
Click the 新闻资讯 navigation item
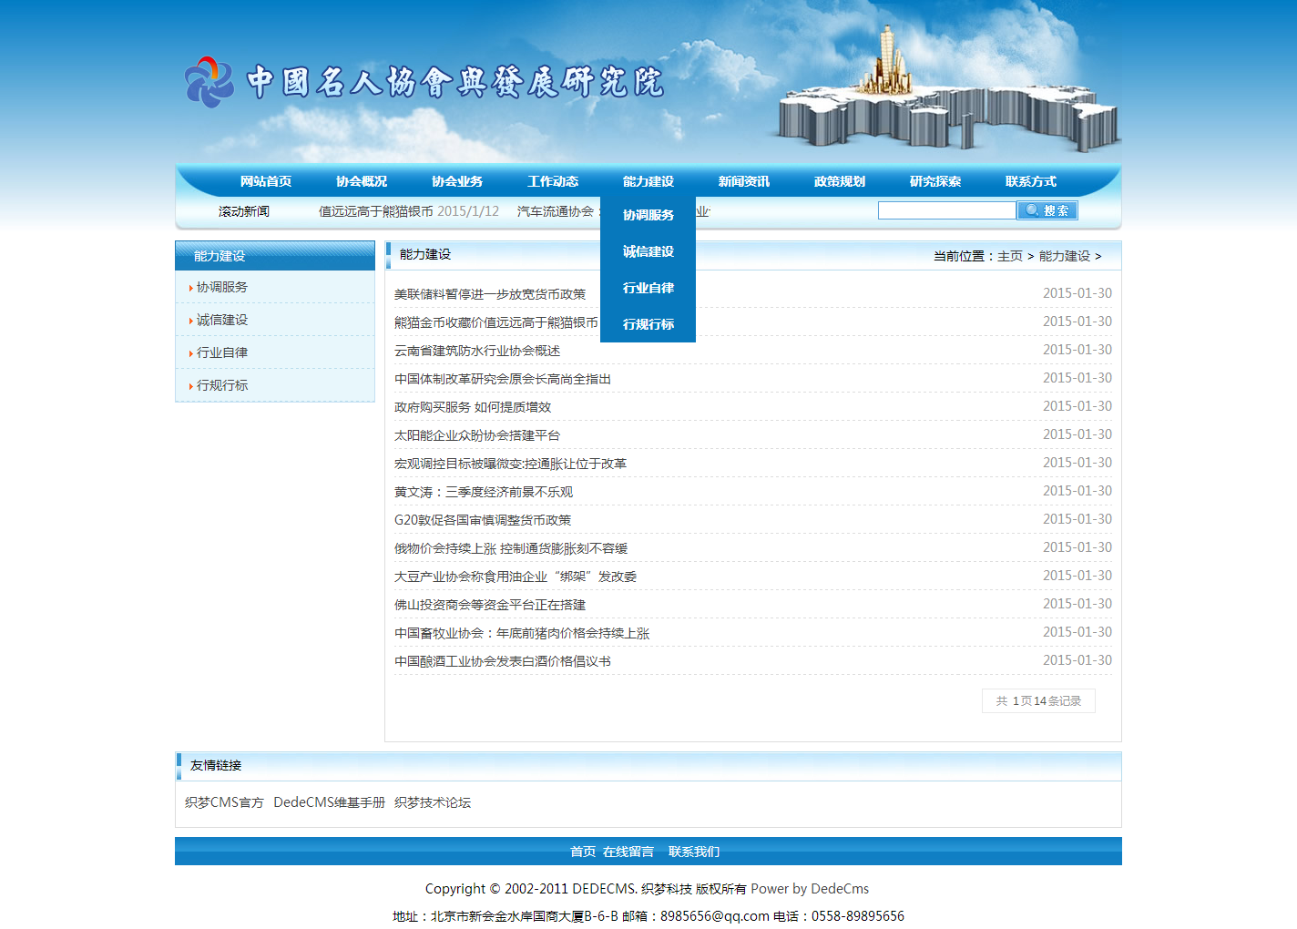tap(743, 181)
